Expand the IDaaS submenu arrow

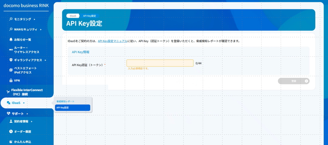tap(24, 103)
